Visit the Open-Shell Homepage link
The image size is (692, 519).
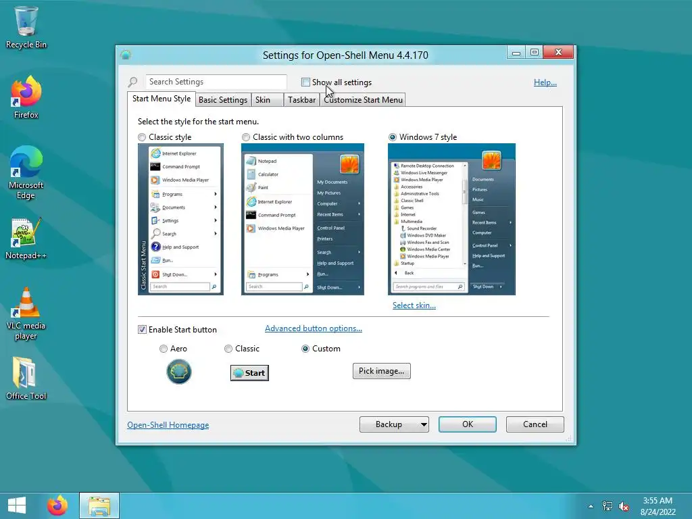[x=168, y=425]
